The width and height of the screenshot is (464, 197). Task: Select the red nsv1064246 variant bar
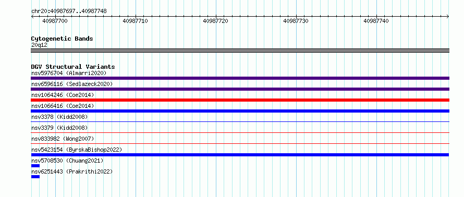tap(240, 100)
